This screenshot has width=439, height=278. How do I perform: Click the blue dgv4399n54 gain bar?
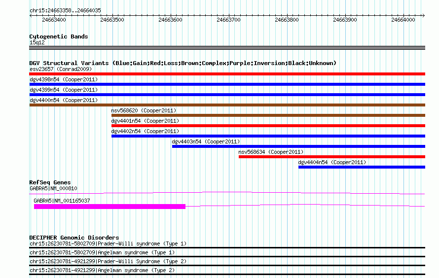pos(227,95)
